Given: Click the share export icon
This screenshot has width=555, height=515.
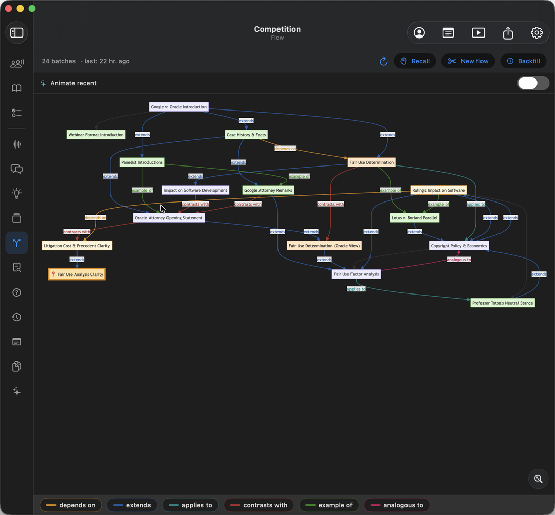Looking at the screenshot, I should (508, 33).
